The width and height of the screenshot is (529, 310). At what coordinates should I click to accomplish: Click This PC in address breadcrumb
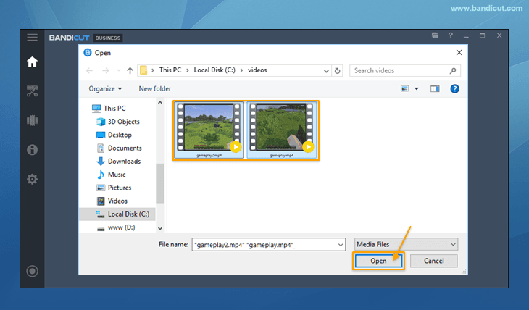170,70
